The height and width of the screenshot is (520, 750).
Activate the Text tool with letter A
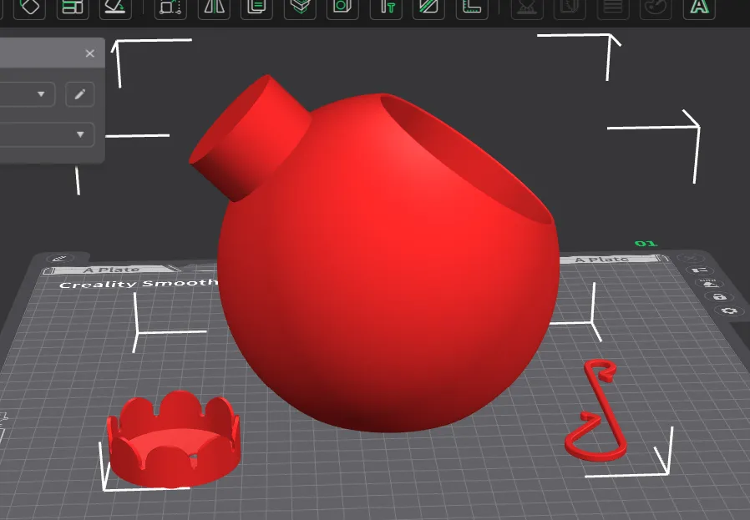click(698, 7)
